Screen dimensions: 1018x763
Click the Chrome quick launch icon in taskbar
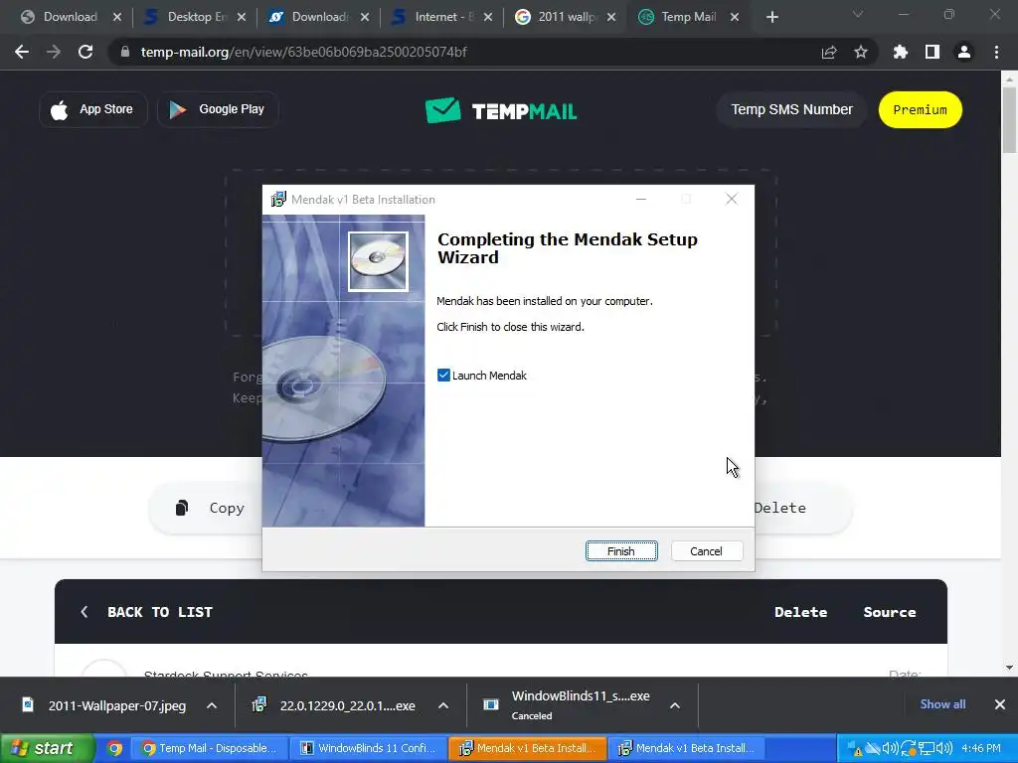(x=114, y=748)
